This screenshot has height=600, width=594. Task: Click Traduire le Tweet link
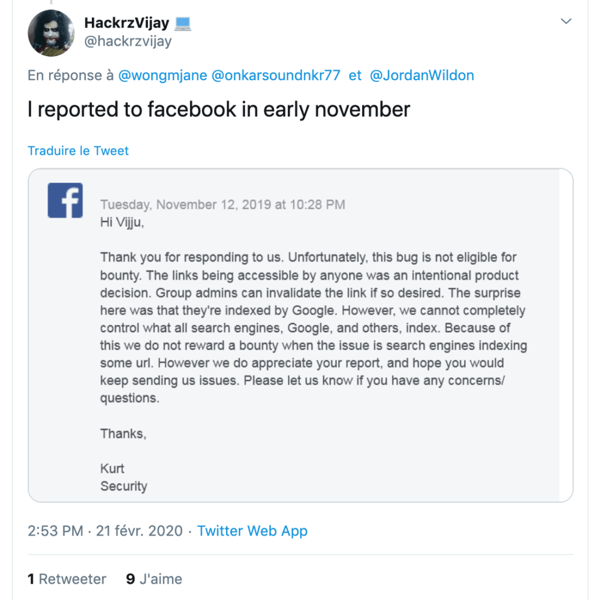78,151
